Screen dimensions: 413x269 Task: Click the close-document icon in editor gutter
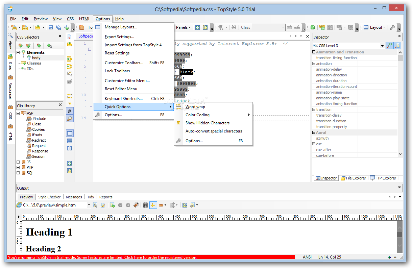coord(70,37)
